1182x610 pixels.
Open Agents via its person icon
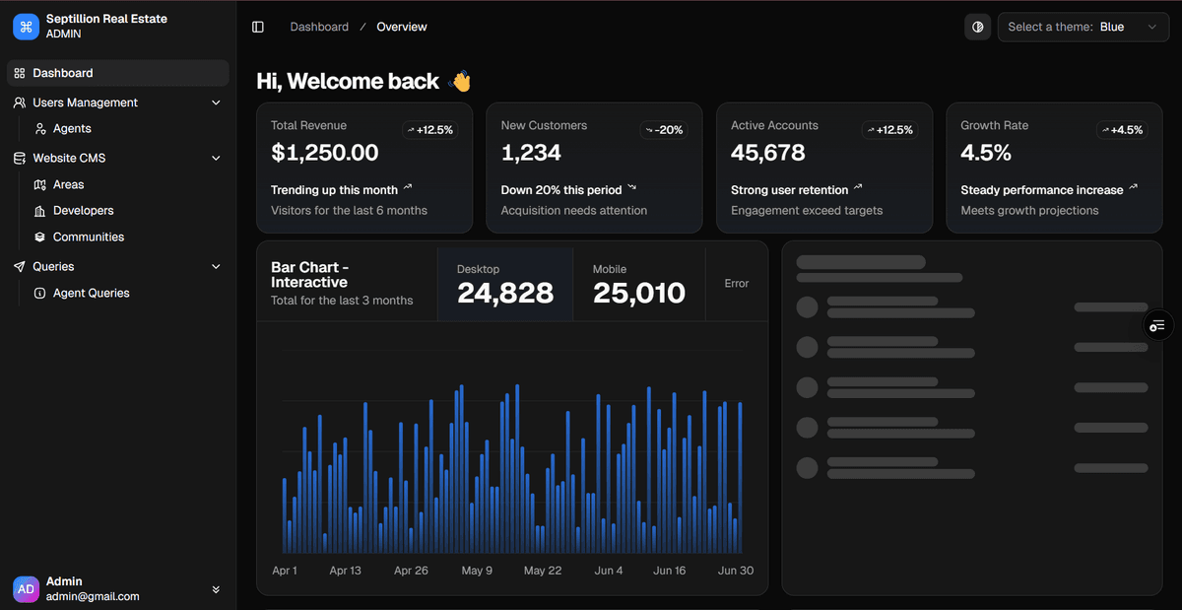coord(40,128)
